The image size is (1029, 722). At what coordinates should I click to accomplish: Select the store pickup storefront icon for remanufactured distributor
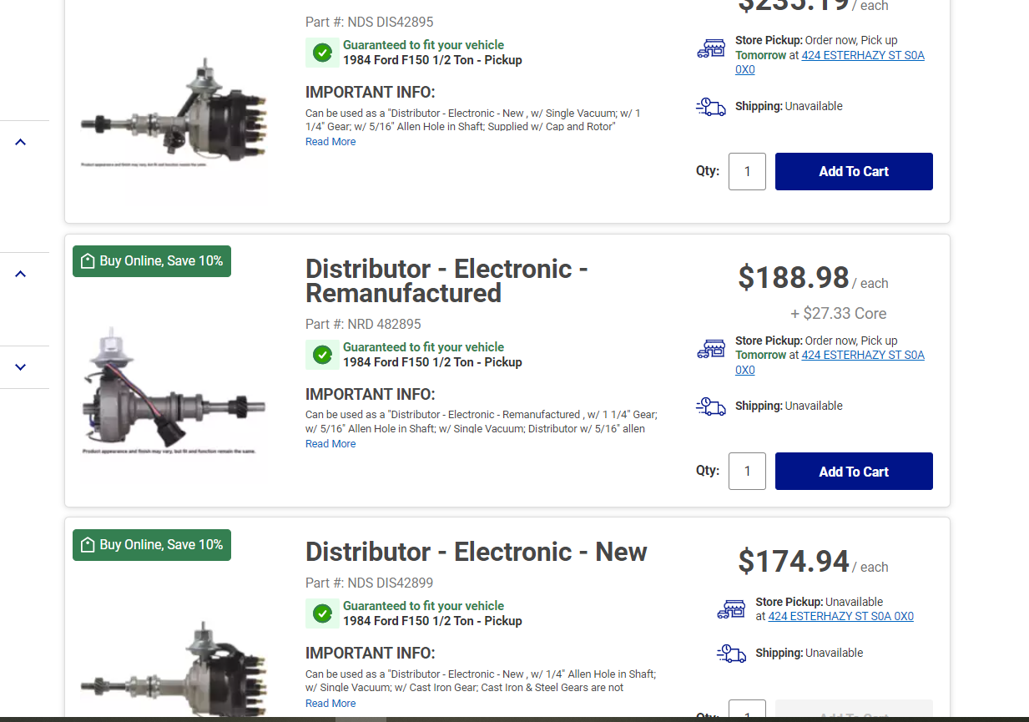tap(711, 348)
